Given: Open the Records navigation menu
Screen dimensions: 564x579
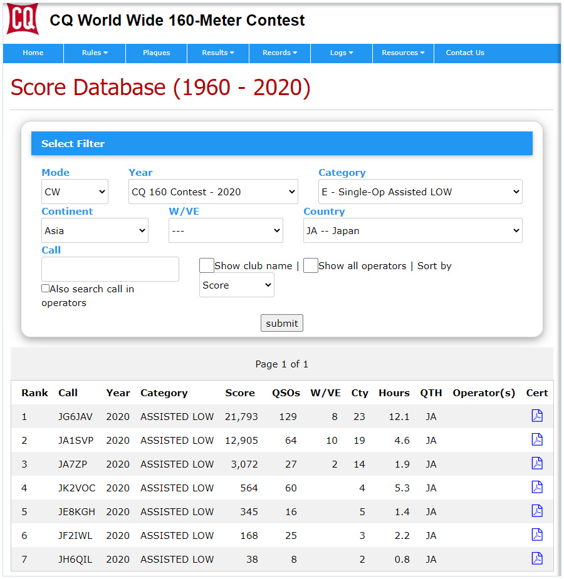Looking at the screenshot, I should coord(279,53).
